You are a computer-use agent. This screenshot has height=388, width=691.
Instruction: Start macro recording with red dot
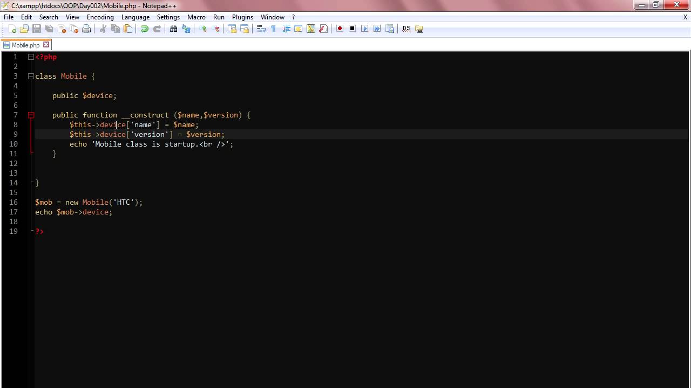coord(340,29)
